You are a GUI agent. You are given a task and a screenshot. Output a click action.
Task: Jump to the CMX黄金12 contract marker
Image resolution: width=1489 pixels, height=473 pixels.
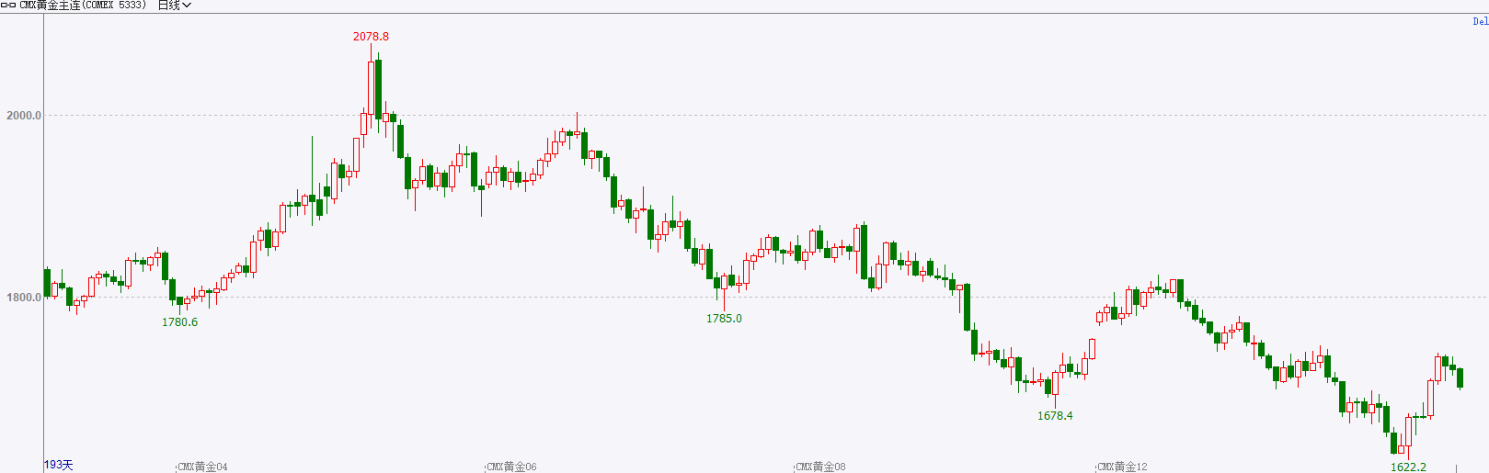1122,467
